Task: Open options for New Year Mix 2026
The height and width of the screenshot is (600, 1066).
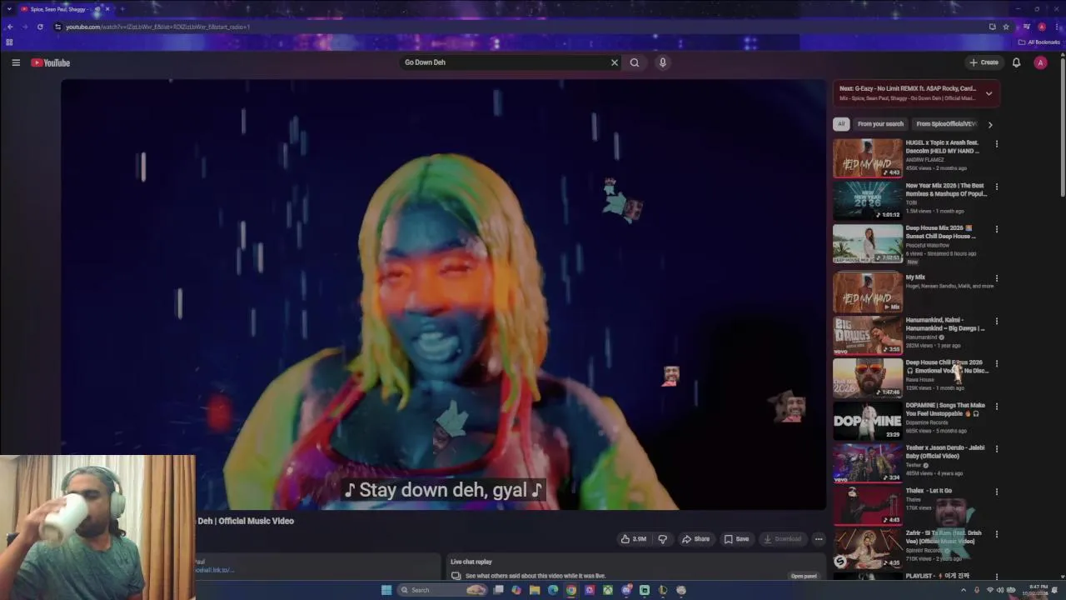Action: (x=996, y=187)
